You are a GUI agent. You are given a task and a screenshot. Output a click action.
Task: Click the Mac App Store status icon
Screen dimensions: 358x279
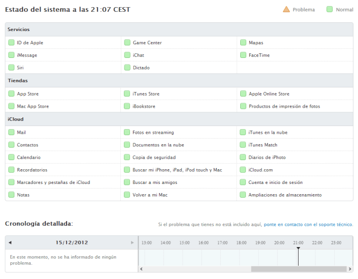point(11,106)
